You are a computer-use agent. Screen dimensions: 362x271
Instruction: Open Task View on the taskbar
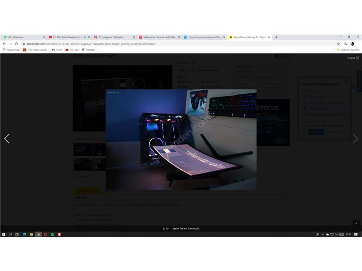(17, 234)
